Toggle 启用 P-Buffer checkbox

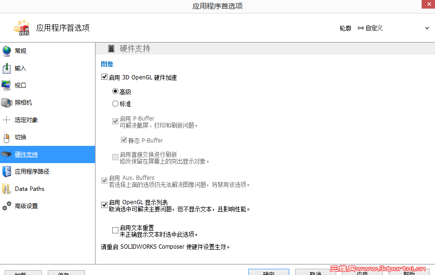click(x=116, y=121)
